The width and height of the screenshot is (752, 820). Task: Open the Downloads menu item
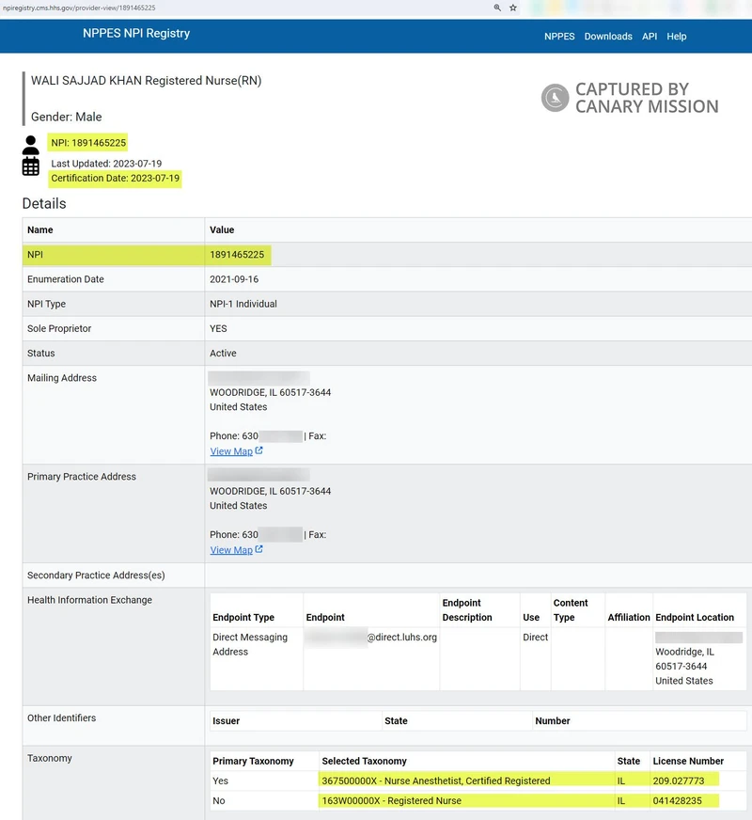pos(608,36)
